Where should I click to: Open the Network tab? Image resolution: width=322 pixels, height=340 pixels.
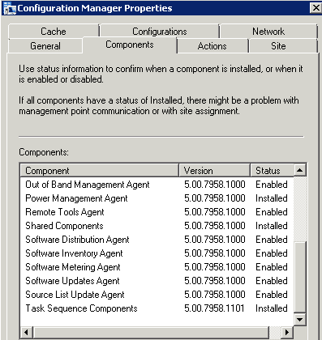tap(268, 32)
